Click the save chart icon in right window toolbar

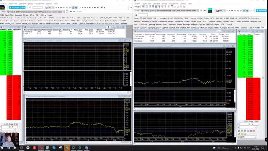(217, 11)
